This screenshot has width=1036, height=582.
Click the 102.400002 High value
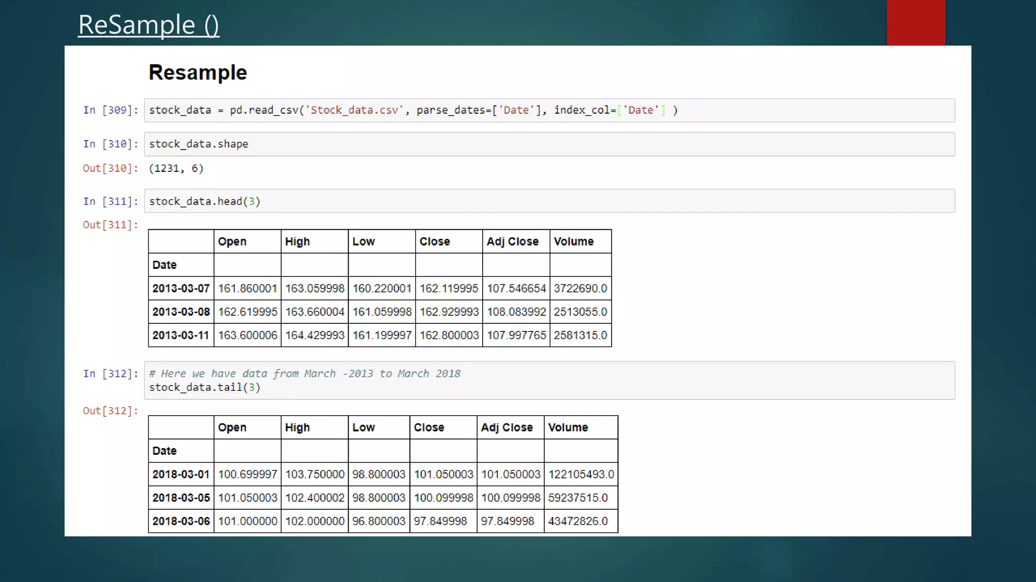[315, 498]
